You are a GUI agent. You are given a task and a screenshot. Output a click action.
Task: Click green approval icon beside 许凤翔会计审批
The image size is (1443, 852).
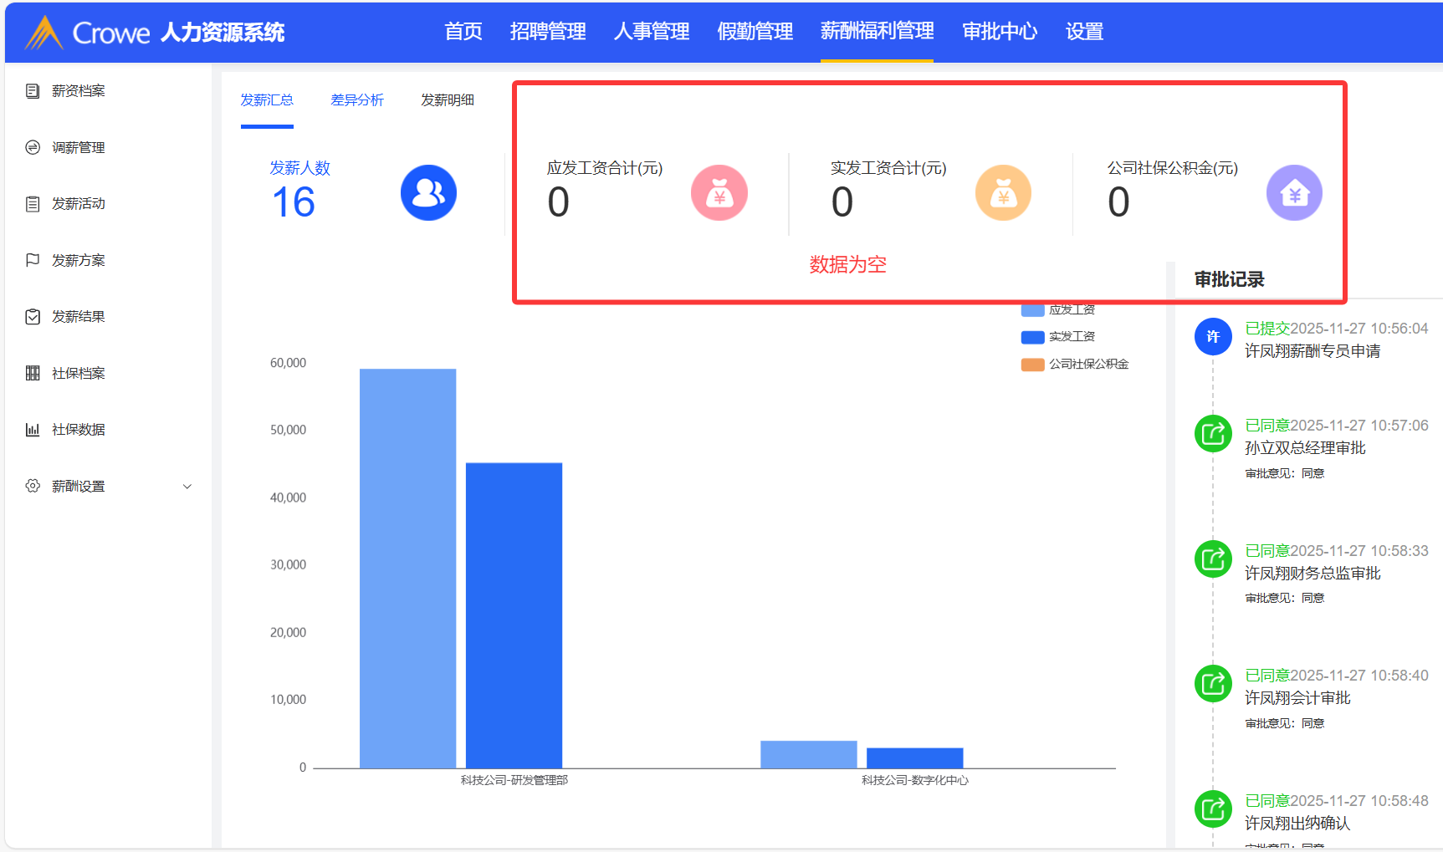pos(1213,684)
